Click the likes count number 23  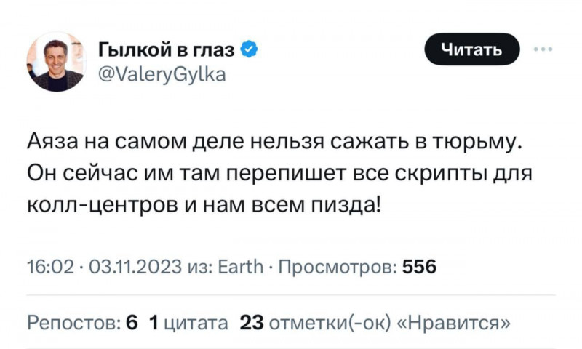coord(252,322)
